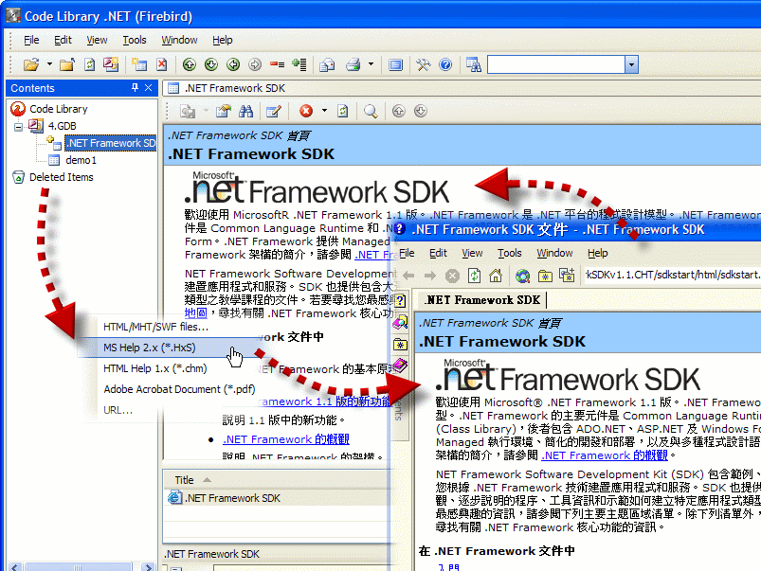Expand the dropdown arrow beside the open-folder icon
This screenshot has height=571, width=761.
point(49,64)
